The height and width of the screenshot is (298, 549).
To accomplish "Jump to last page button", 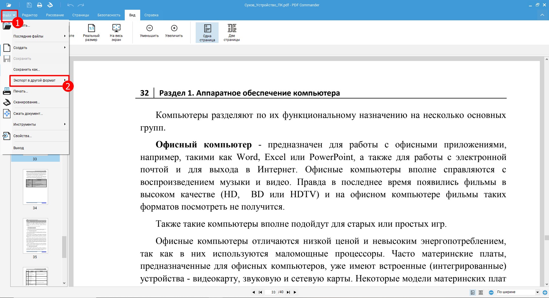I will point(288,292).
